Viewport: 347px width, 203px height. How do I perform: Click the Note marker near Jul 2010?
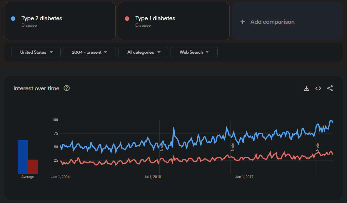click(162, 147)
